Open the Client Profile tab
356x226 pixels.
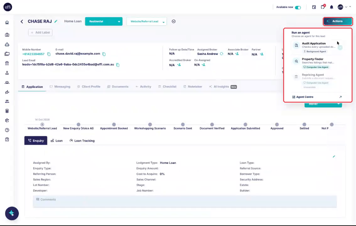[89, 87]
